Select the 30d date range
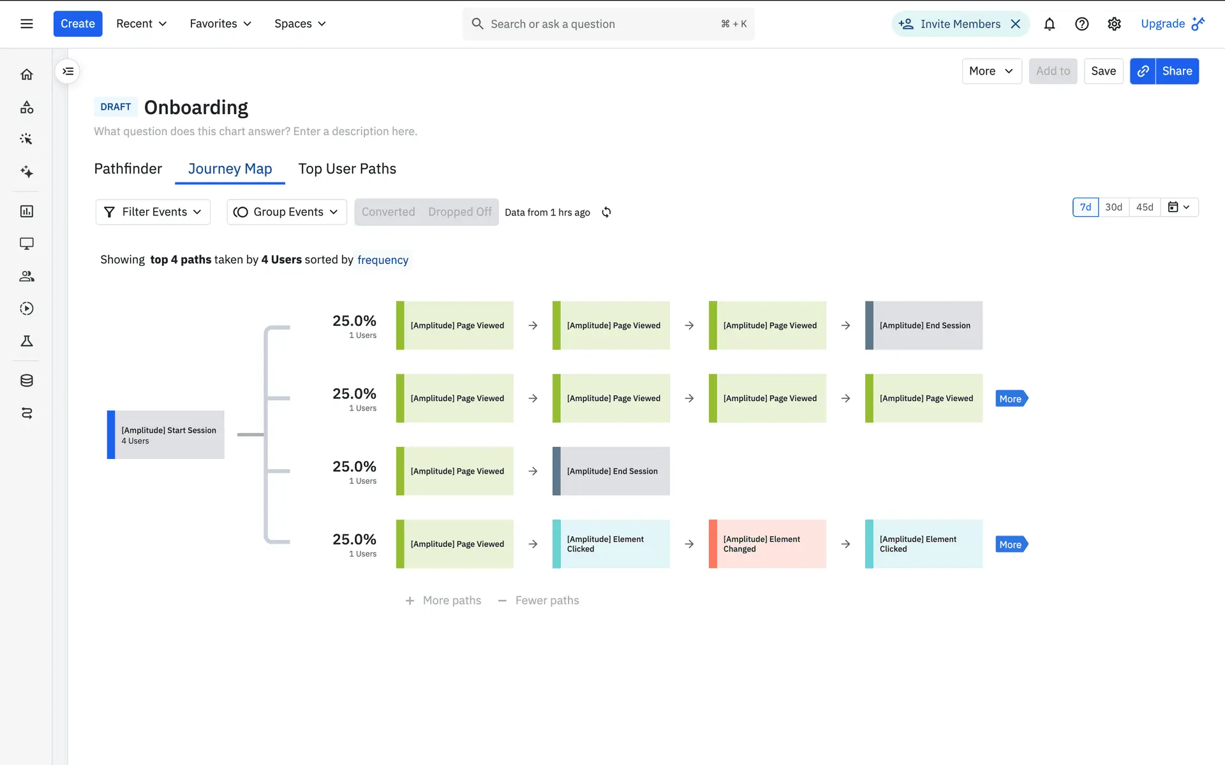 click(x=1113, y=207)
